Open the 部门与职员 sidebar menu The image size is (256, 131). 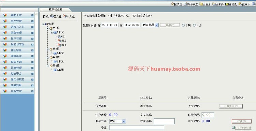pyautogui.click(x=17, y=79)
